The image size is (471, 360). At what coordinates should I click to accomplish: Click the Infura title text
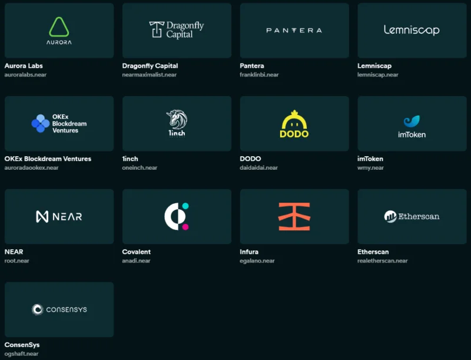point(249,252)
